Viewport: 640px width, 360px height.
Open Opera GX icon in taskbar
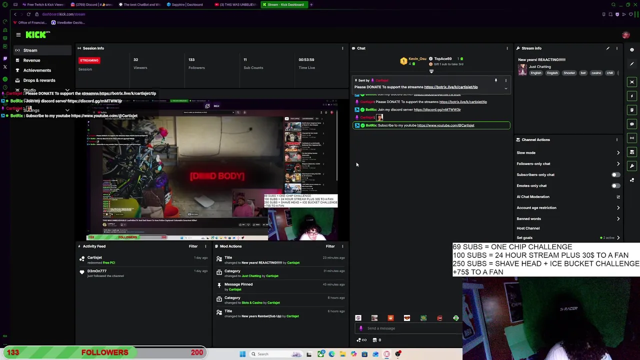tap(386, 354)
